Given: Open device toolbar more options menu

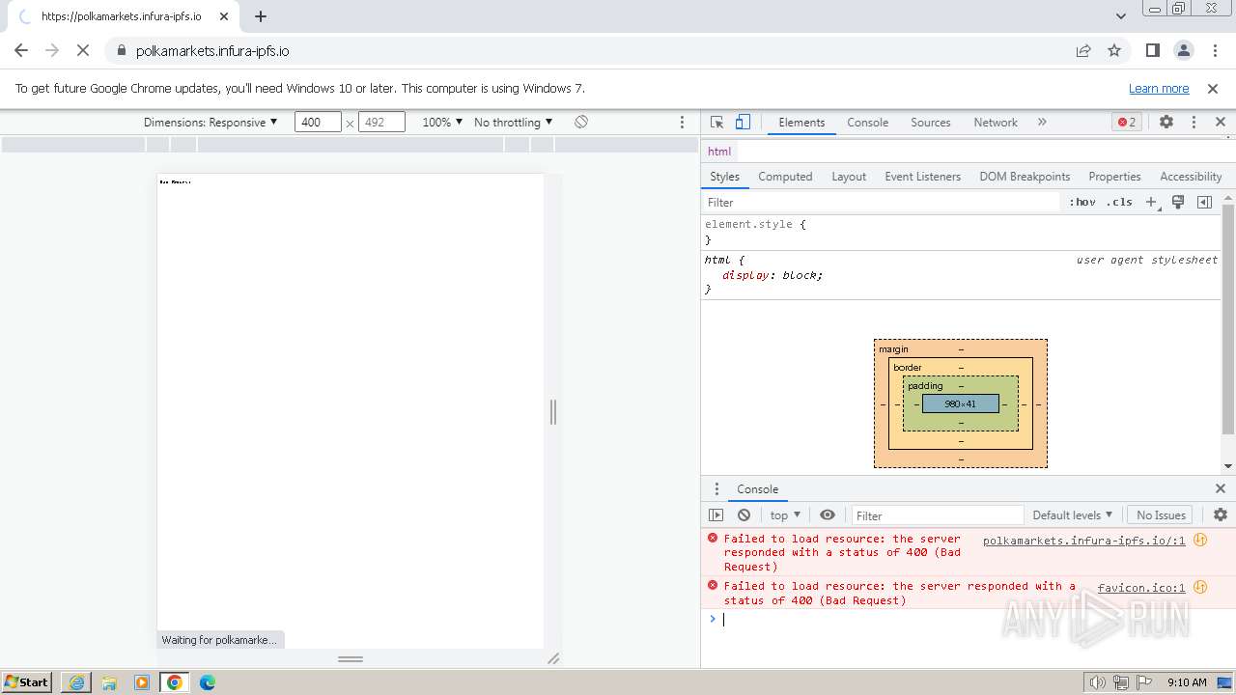Looking at the screenshot, I should point(682,123).
